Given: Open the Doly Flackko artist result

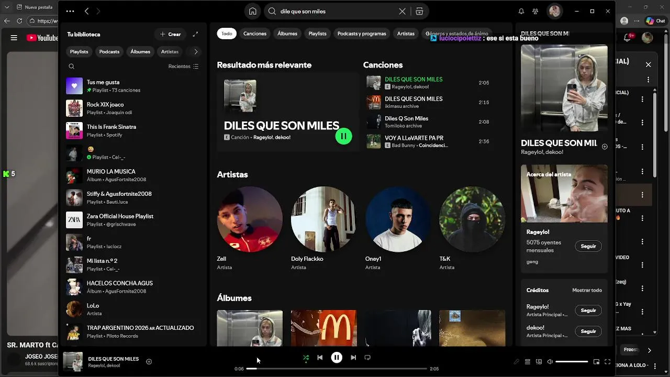Looking at the screenshot, I should coord(324,228).
